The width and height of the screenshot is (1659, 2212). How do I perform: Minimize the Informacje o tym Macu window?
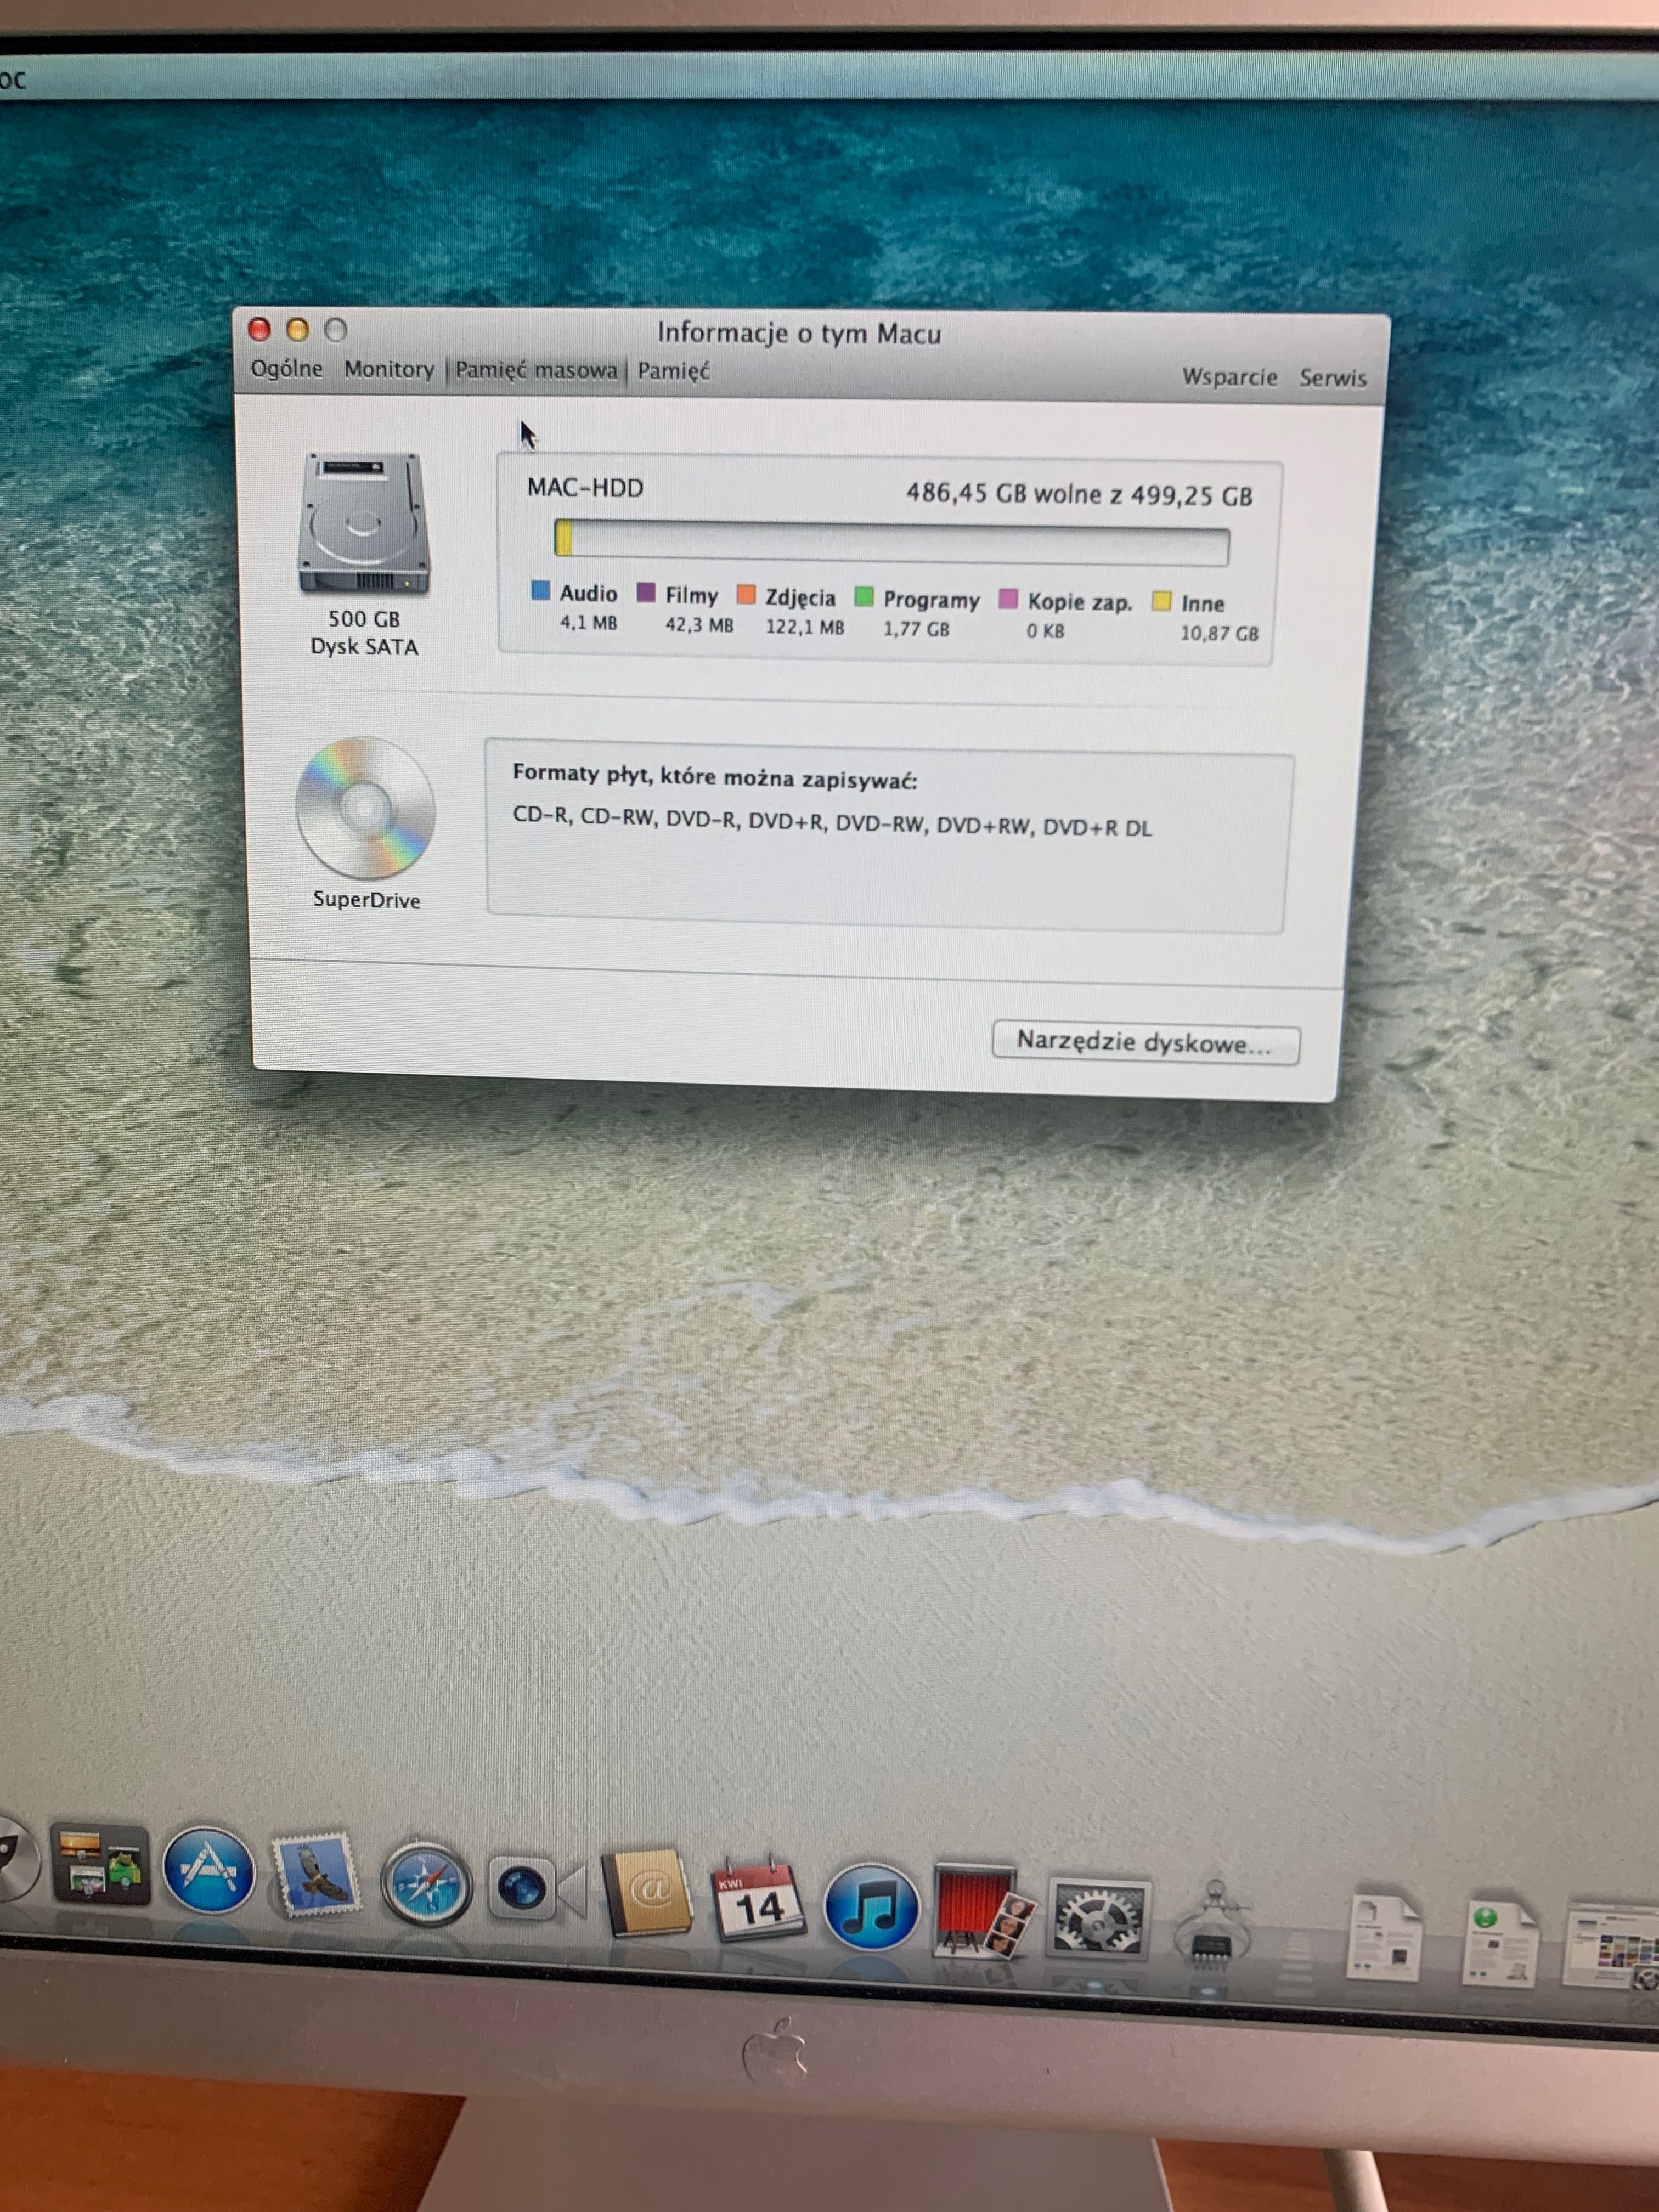coord(297,330)
